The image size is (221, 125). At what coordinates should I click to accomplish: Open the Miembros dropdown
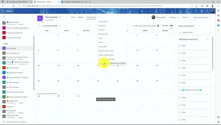pyautogui.click(x=174, y=17)
